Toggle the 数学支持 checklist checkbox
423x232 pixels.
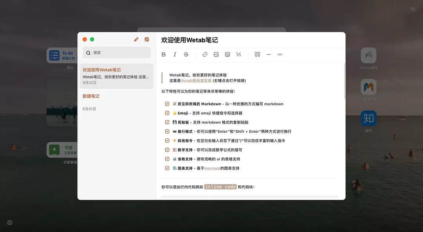(x=167, y=150)
